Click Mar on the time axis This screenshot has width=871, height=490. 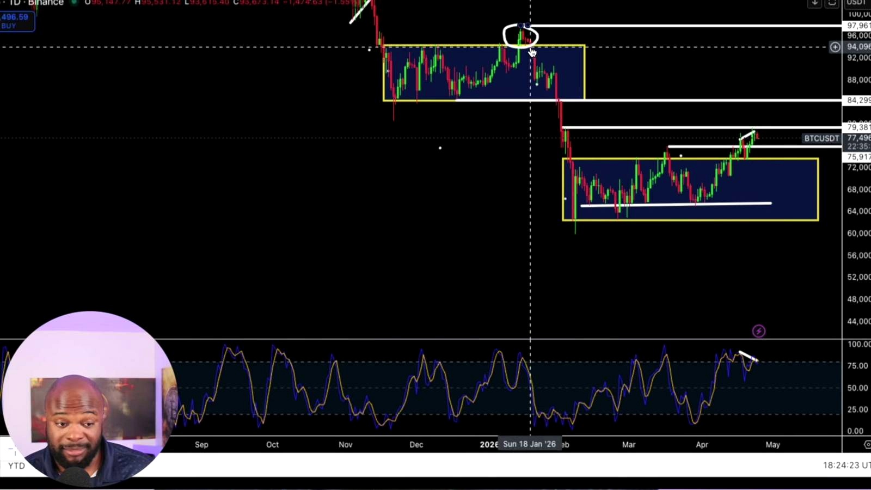pos(629,444)
